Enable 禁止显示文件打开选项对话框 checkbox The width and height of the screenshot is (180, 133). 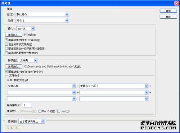coord(6,49)
